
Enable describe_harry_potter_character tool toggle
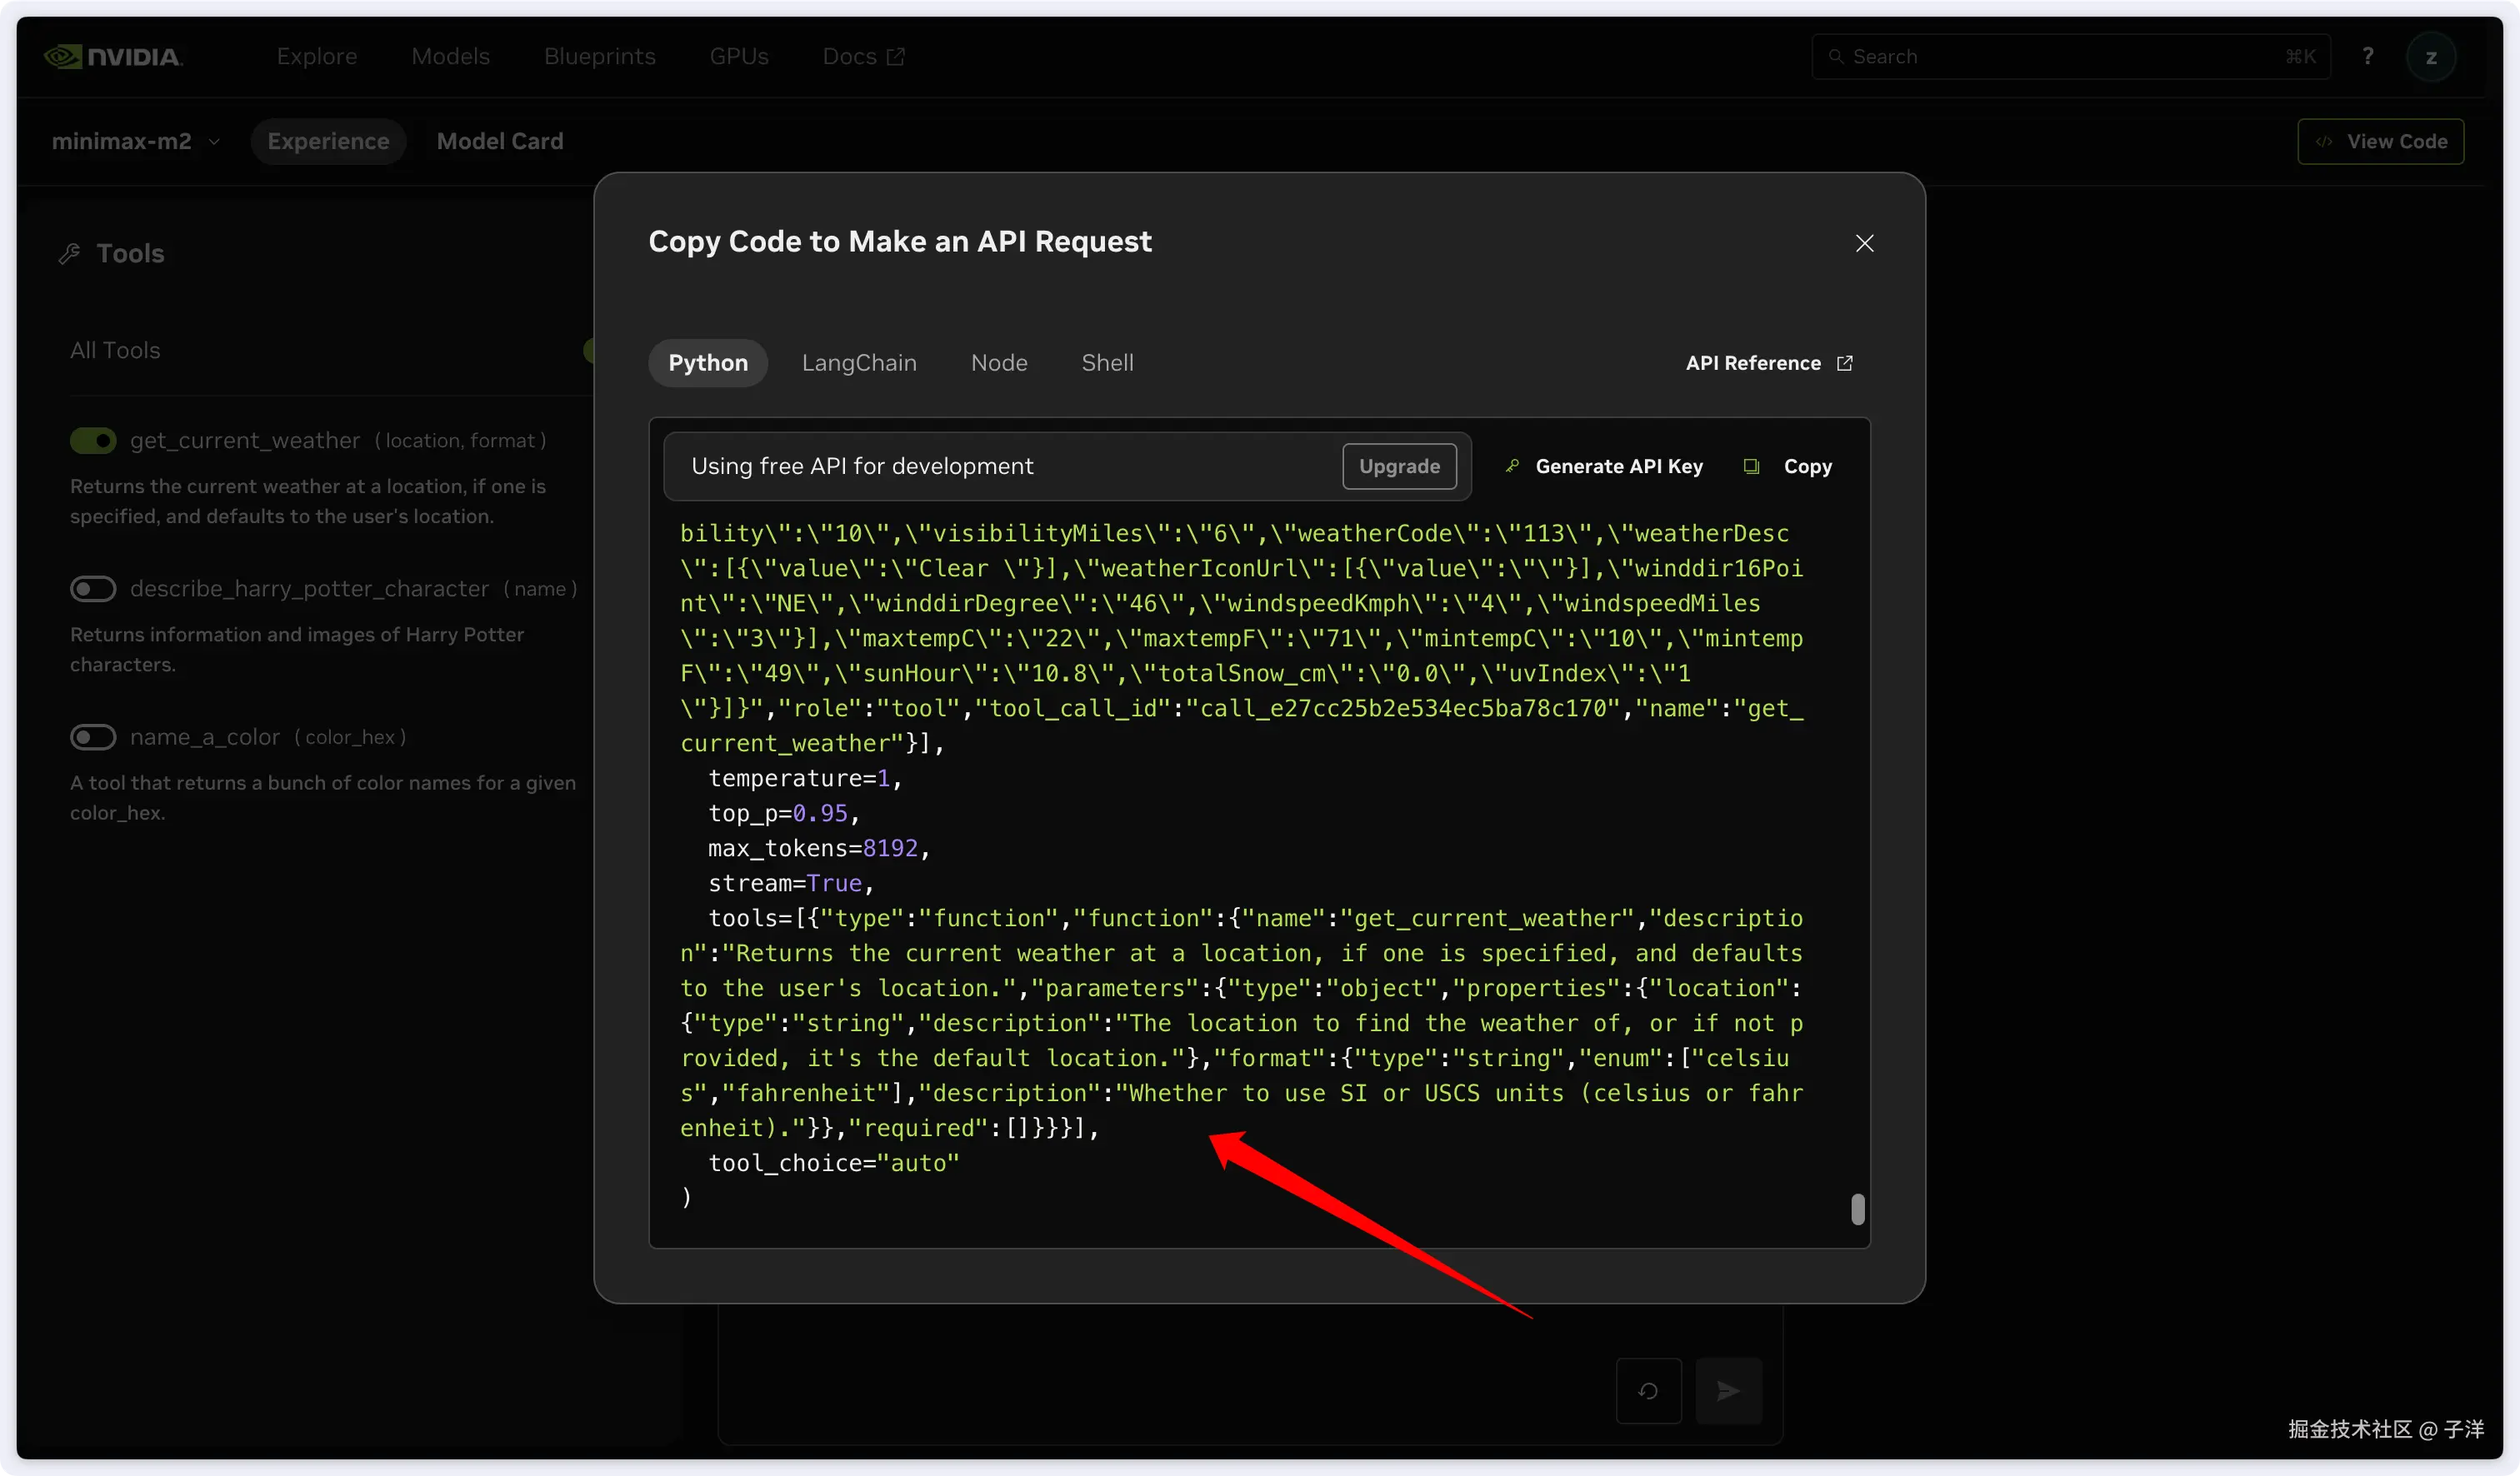pyautogui.click(x=93, y=589)
